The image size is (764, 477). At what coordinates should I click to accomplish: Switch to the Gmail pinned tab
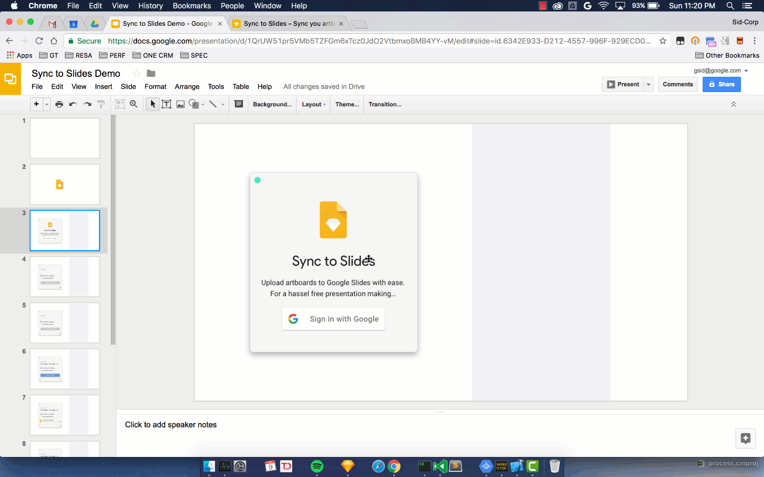[x=53, y=23]
